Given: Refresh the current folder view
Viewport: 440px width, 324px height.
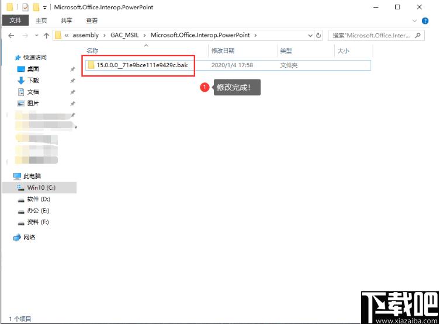Looking at the screenshot, I should (x=318, y=35).
